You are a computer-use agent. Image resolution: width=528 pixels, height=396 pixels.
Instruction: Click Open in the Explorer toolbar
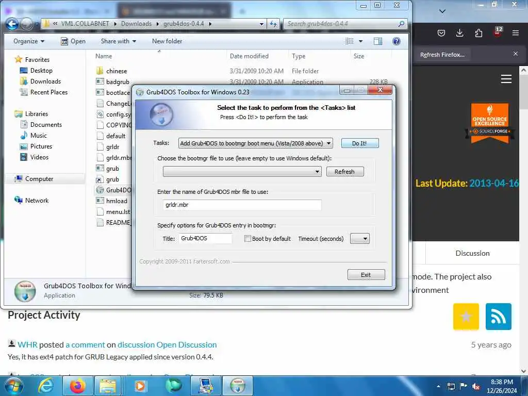pyautogui.click(x=73, y=41)
